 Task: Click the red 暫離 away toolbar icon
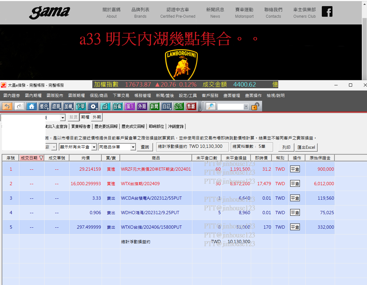(191, 107)
